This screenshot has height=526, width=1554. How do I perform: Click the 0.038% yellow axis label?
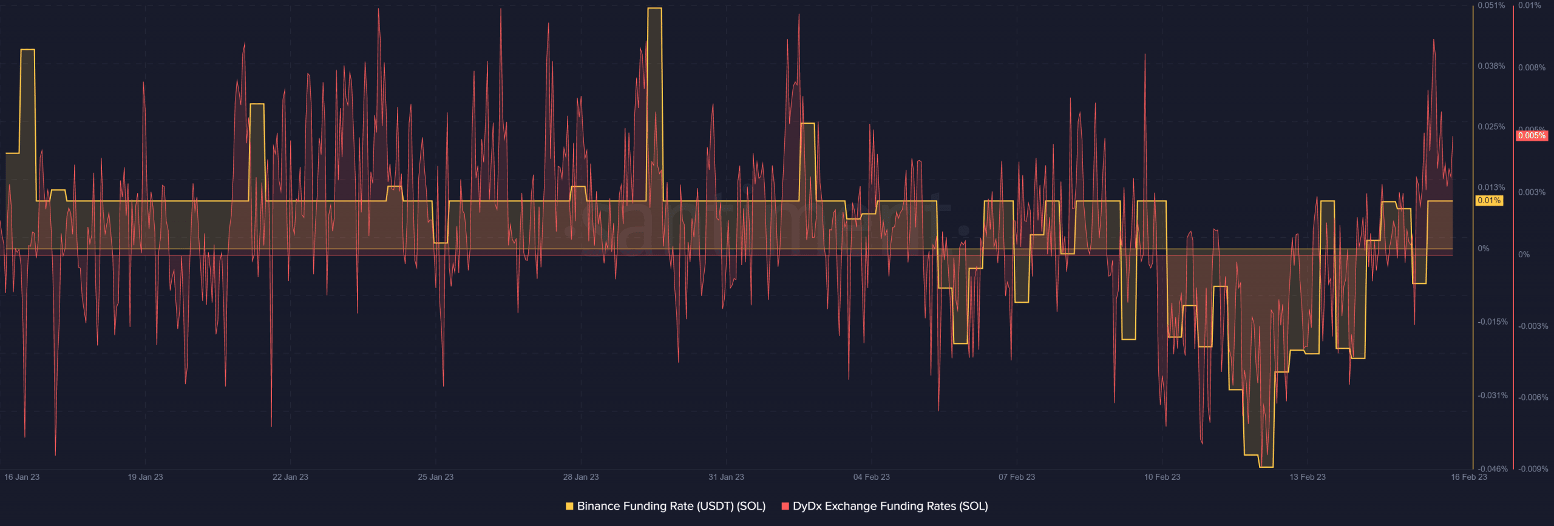(1491, 66)
